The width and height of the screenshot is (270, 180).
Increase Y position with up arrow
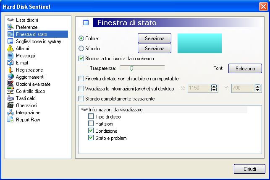pos(257,87)
